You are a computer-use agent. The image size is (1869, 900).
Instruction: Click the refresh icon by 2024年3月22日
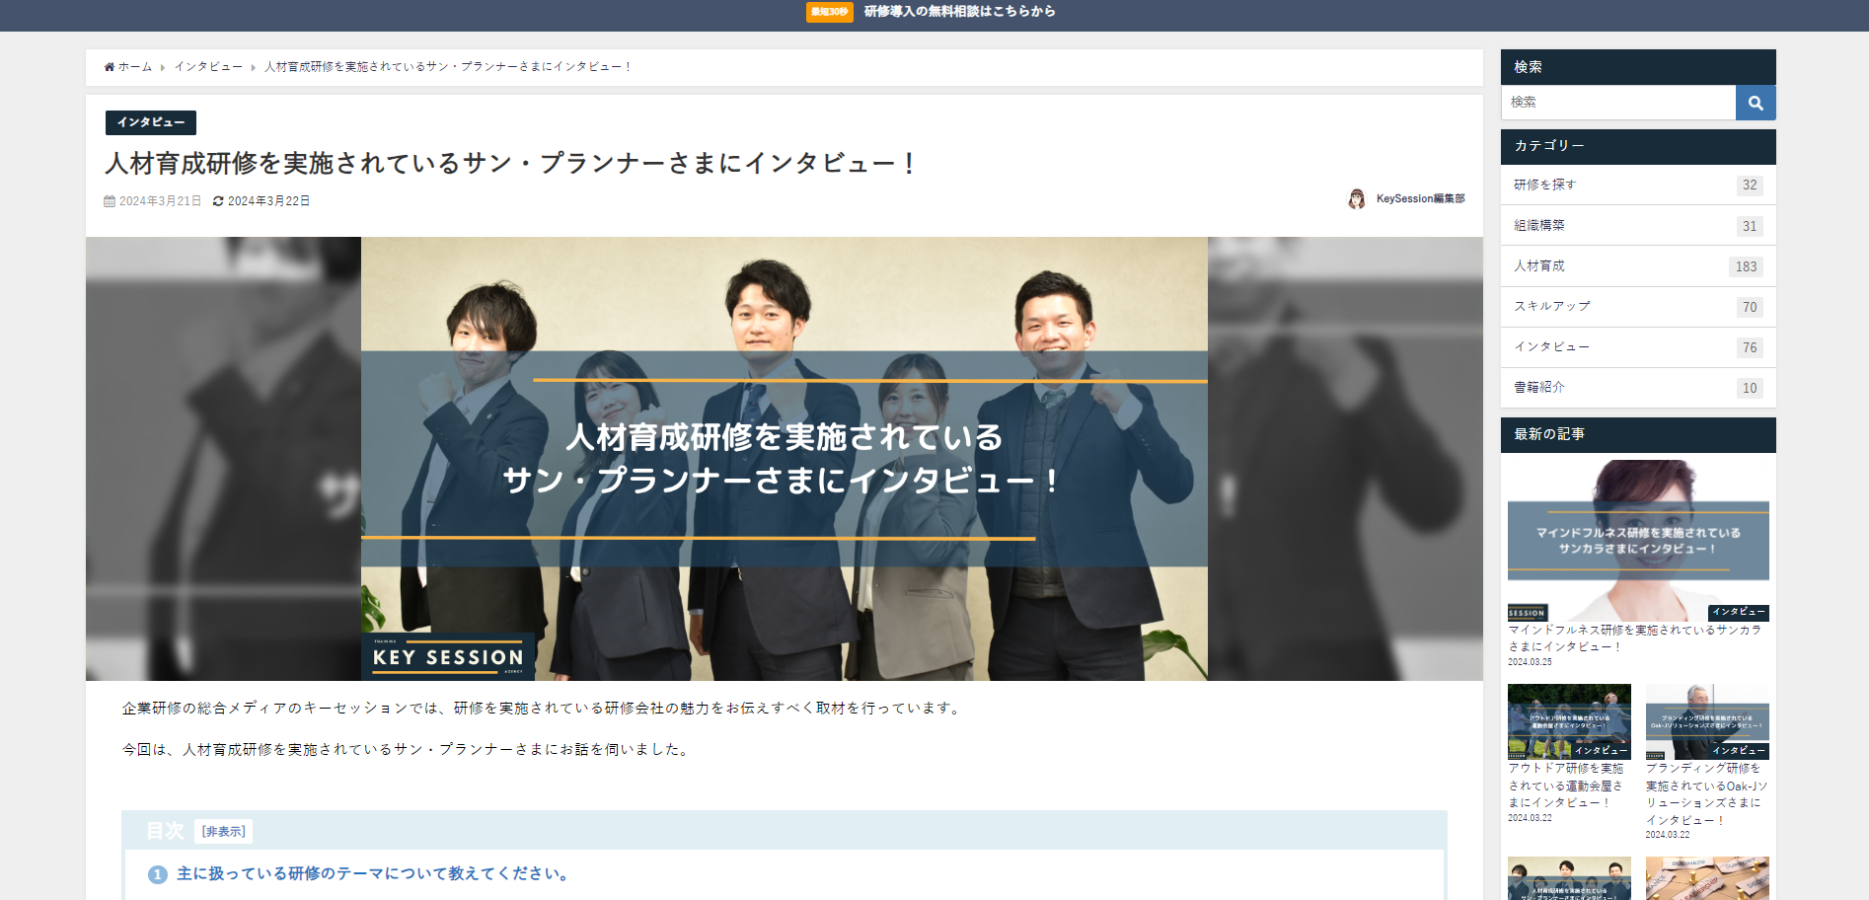(218, 201)
